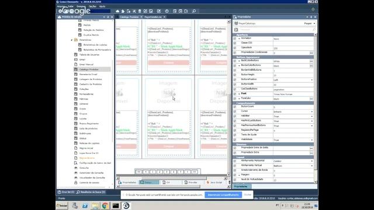Click the active G application taskbar icon
The image size is (374, 210).
coord(126,205)
